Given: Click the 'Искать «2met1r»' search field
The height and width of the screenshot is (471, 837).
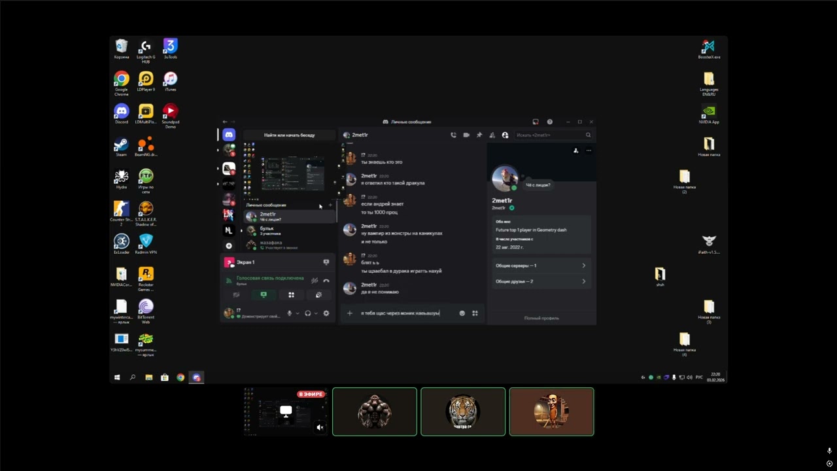Looking at the screenshot, I should 553,135.
